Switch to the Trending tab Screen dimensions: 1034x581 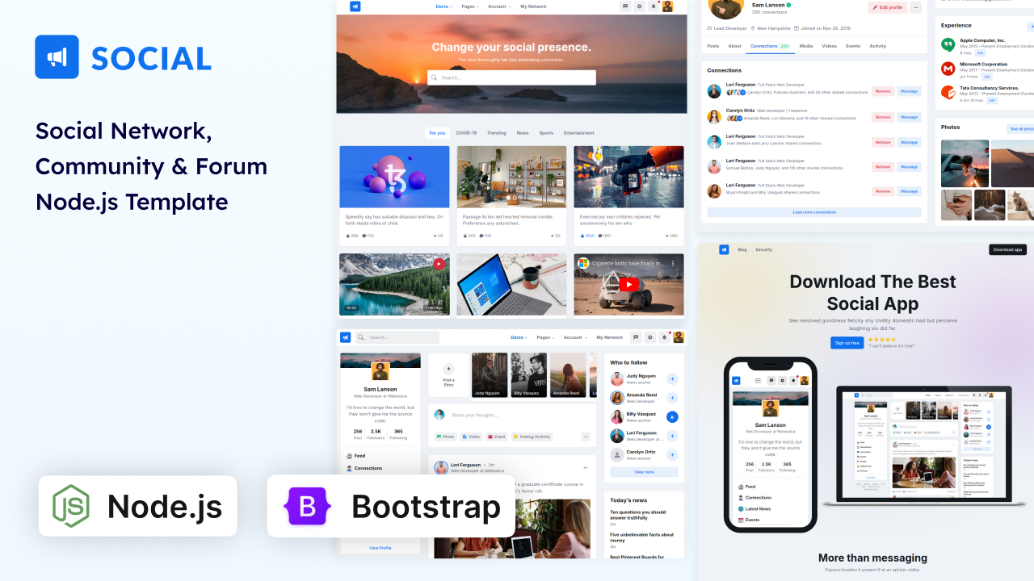[x=497, y=133]
